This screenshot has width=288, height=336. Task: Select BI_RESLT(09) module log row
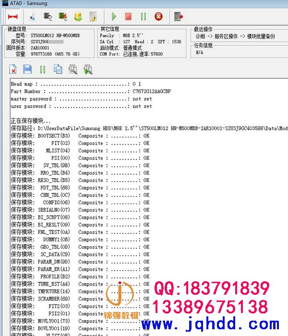click(80, 225)
